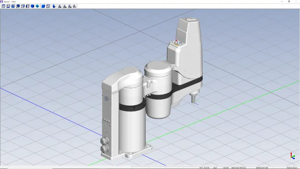The width and height of the screenshot is (300, 169).
Task: Select the second cube view preset icon
Action: coord(8,6)
